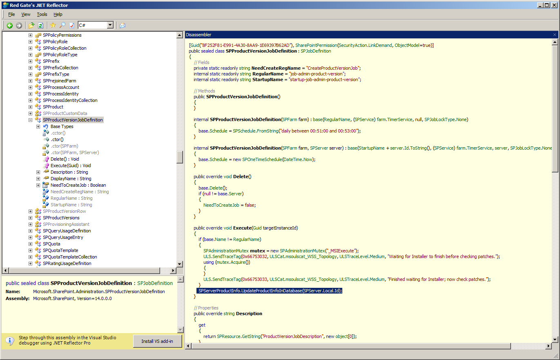This screenshot has width=560, height=360.
Task: Select the SPQuotaTemplate tree item
Action: 60,250
